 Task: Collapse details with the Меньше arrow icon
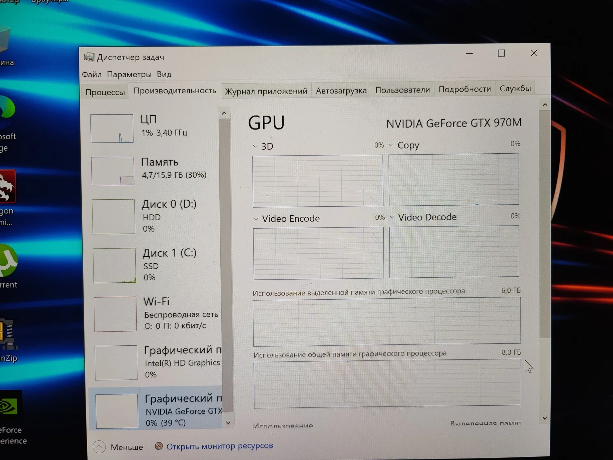pyautogui.click(x=99, y=447)
